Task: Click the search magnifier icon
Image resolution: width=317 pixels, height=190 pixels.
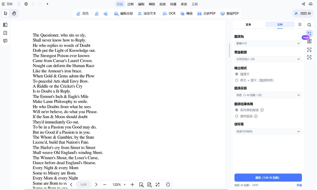Action: point(309,25)
